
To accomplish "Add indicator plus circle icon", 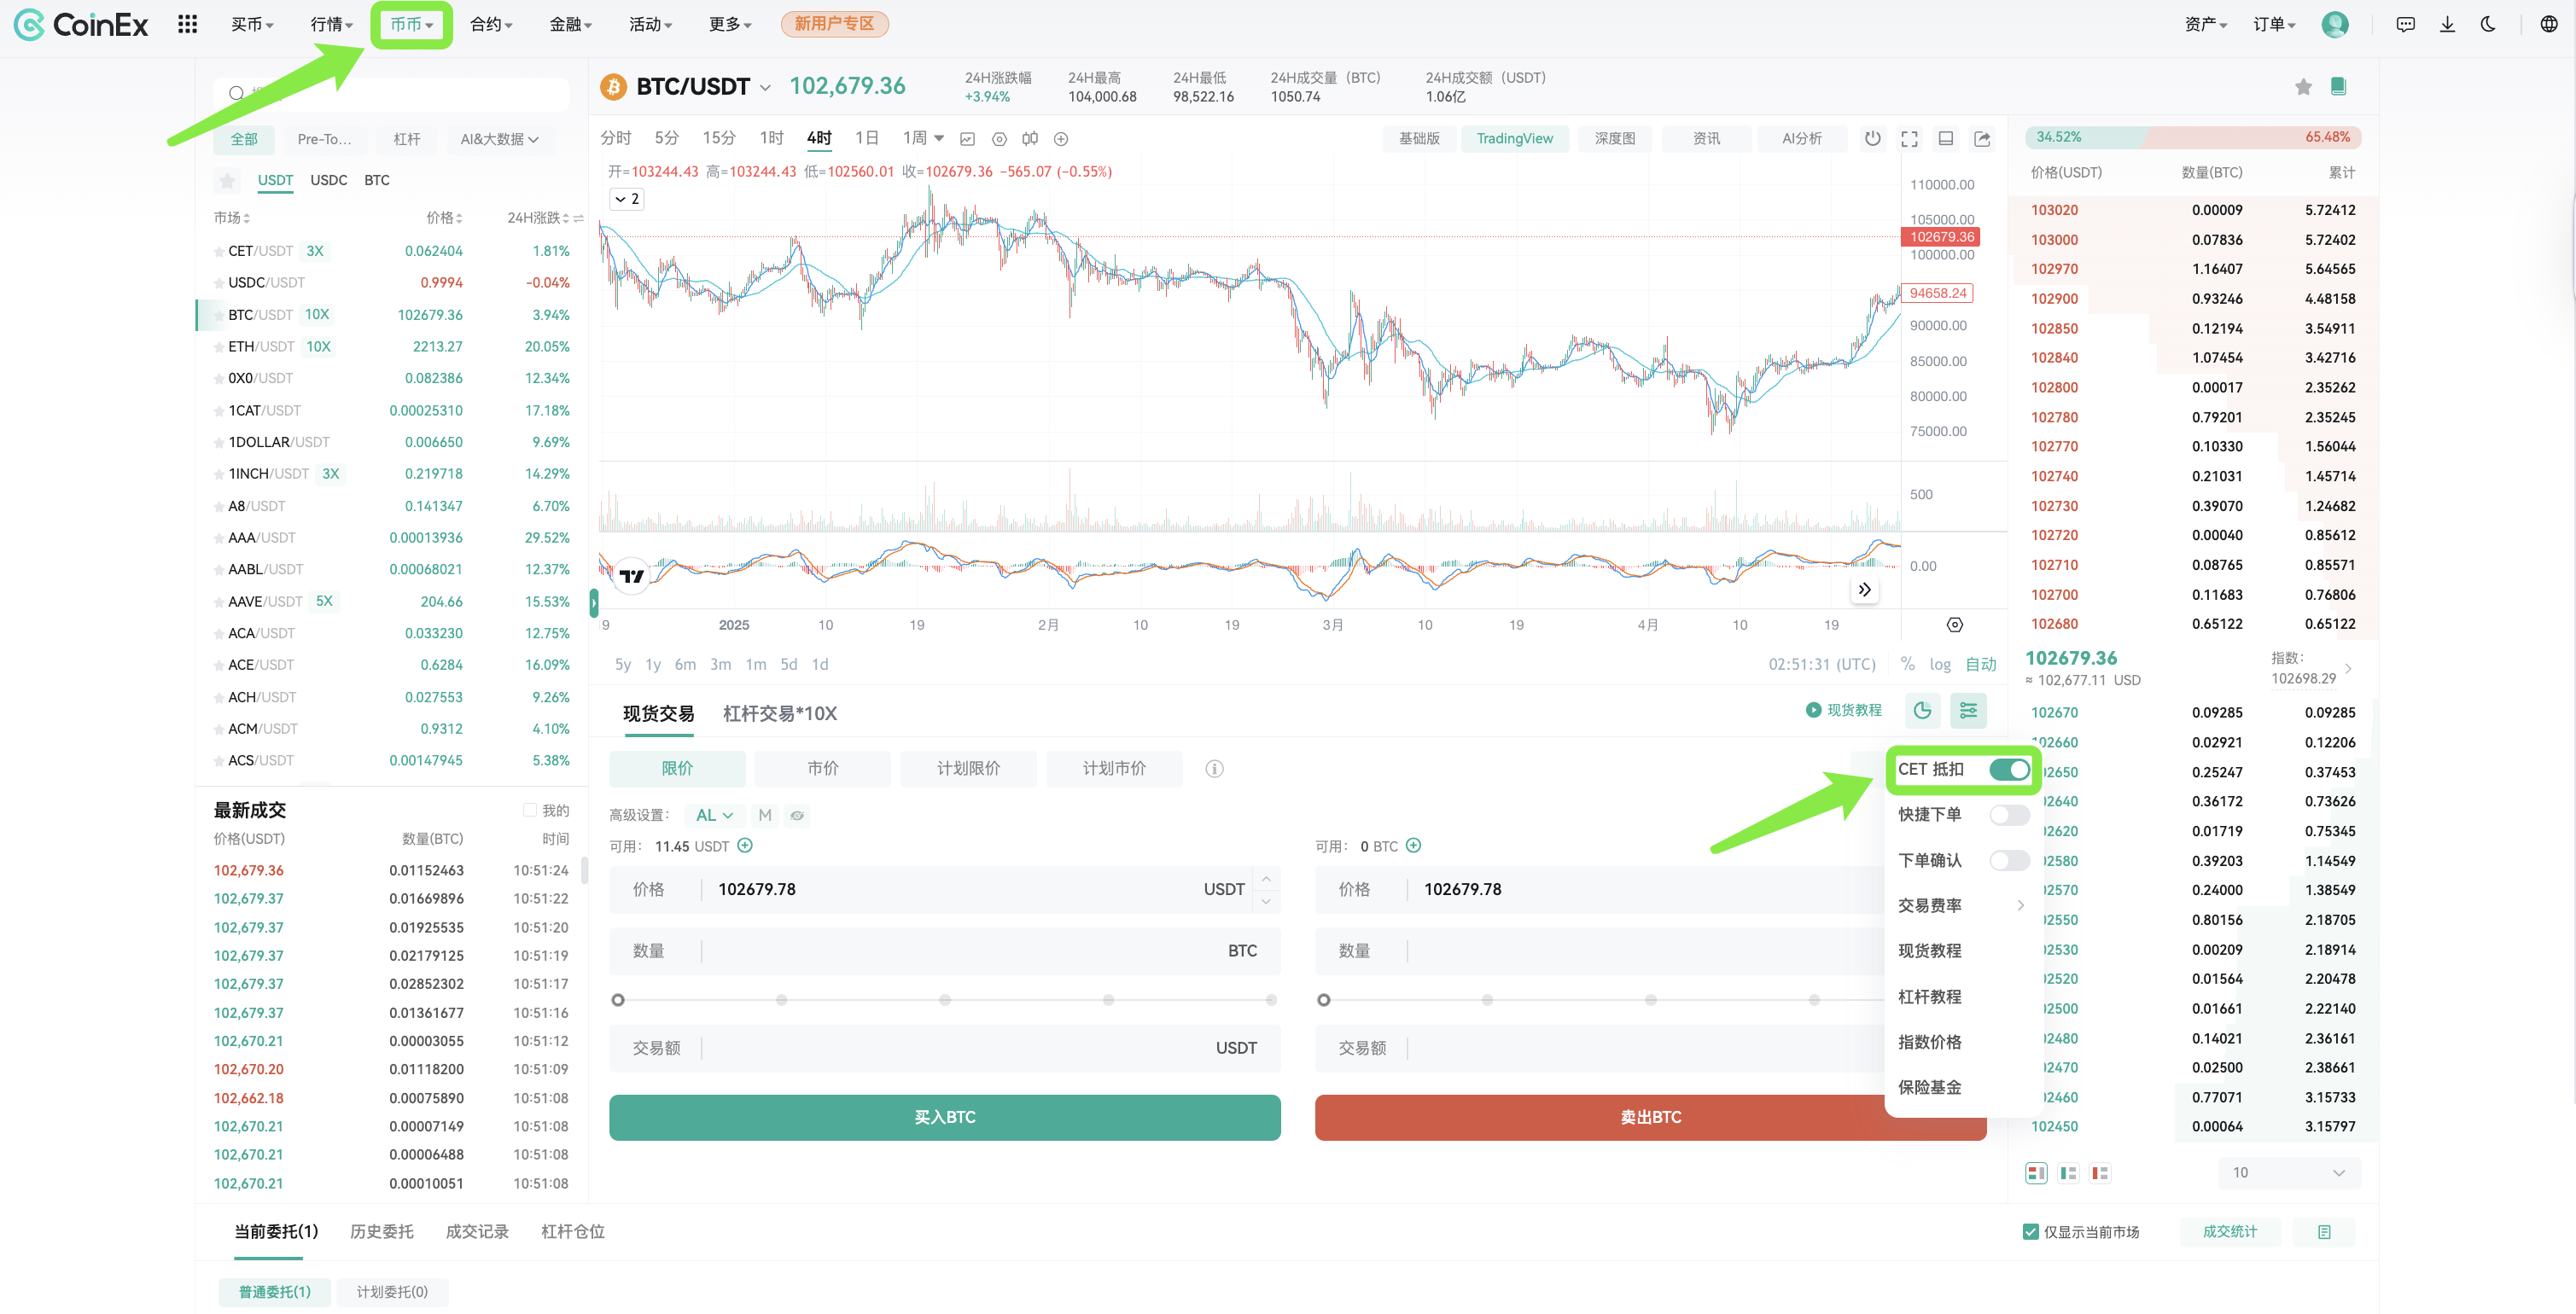I will point(1061,139).
